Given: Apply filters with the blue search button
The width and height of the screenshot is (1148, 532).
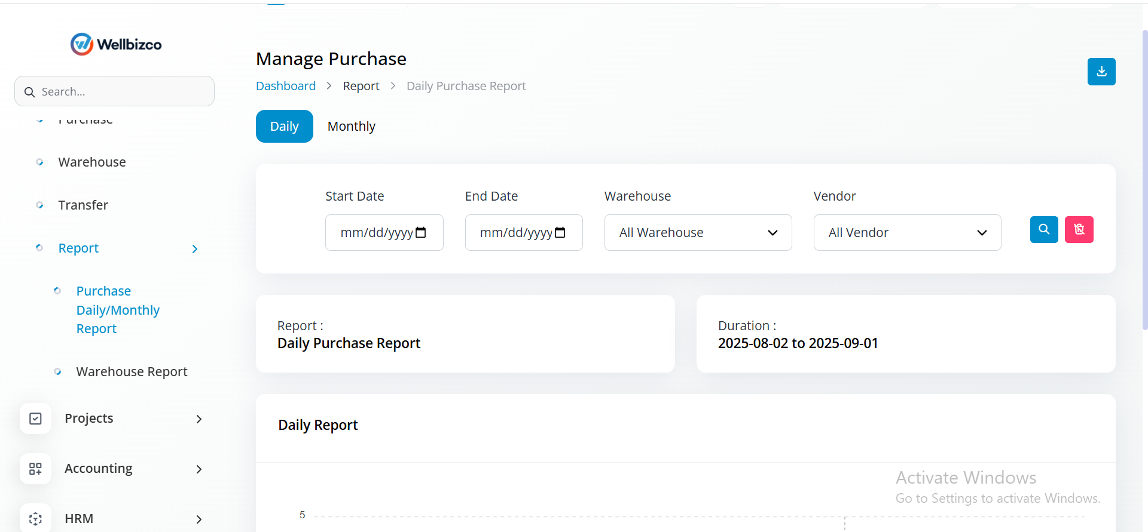Looking at the screenshot, I should 1044,229.
